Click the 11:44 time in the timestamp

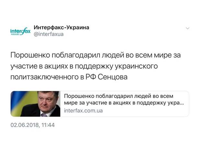[48, 125]
